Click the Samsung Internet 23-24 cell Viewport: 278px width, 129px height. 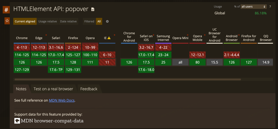[x=163, y=55]
